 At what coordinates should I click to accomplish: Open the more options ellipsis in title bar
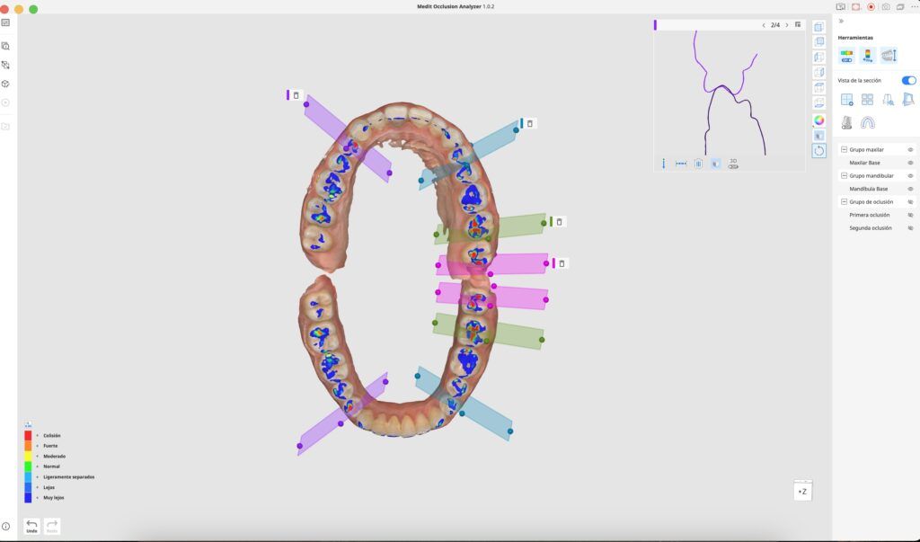(914, 7)
